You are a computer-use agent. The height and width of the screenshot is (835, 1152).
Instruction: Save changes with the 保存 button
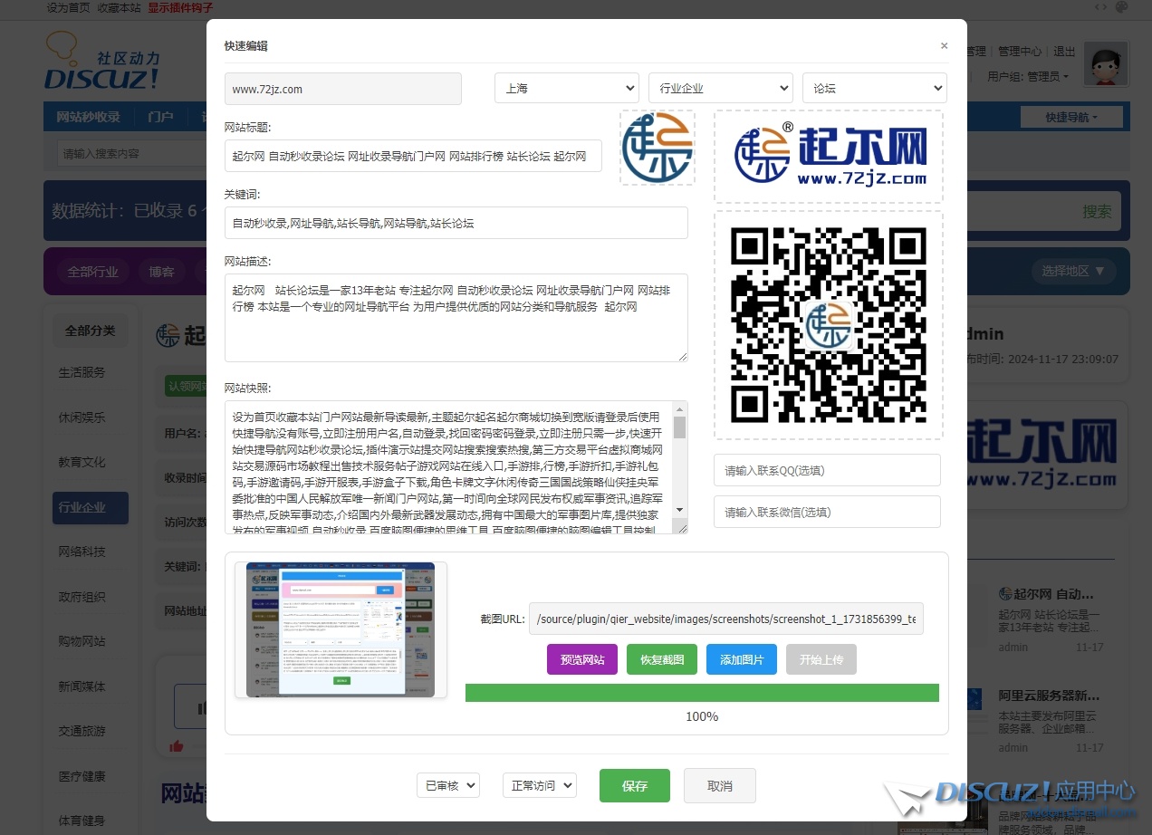click(634, 785)
